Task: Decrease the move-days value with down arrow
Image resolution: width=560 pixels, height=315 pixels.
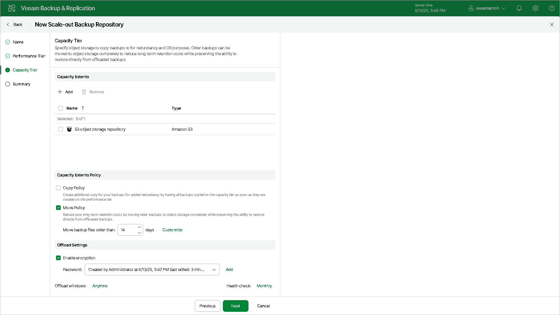Action: tap(139, 233)
